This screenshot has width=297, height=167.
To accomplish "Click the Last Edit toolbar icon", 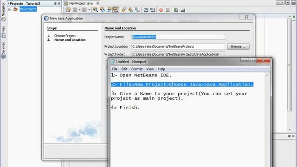I will [x=68, y=10].
